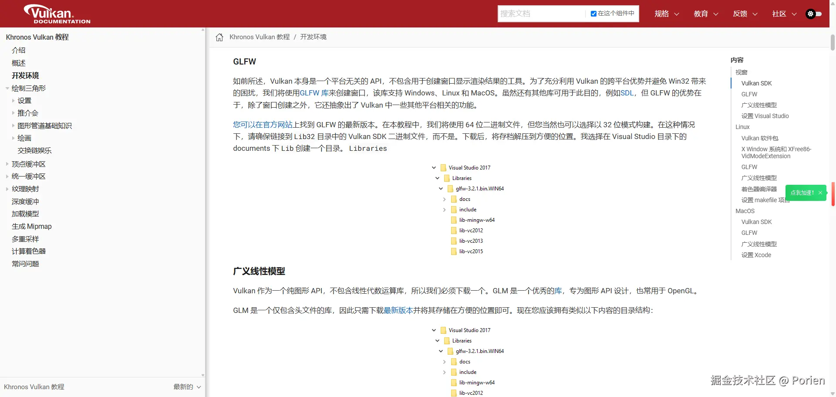Jump to 视窗 in contents panel
The height and width of the screenshot is (397, 836).
[741, 72]
